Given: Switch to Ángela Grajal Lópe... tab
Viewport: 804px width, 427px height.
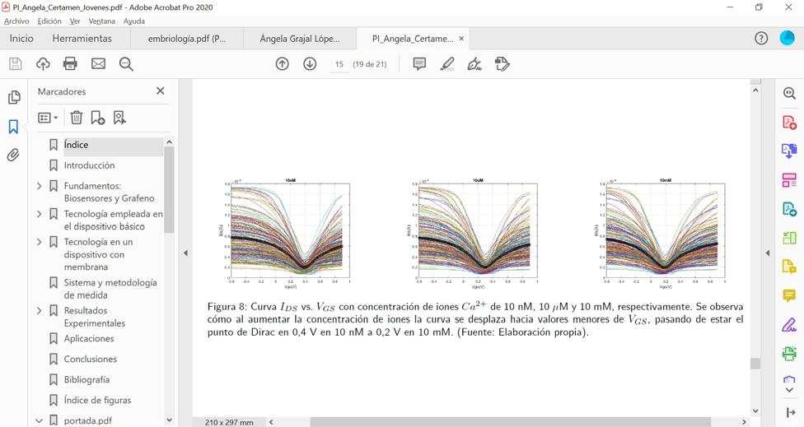Looking at the screenshot, I should pyautogui.click(x=300, y=39).
